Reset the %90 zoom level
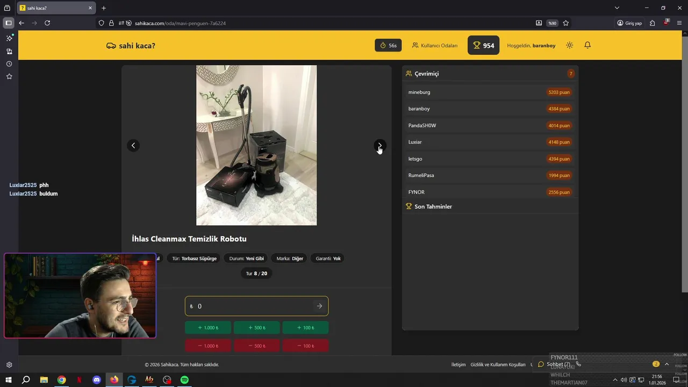Viewport: 688px width, 387px height. tap(552, 23)
